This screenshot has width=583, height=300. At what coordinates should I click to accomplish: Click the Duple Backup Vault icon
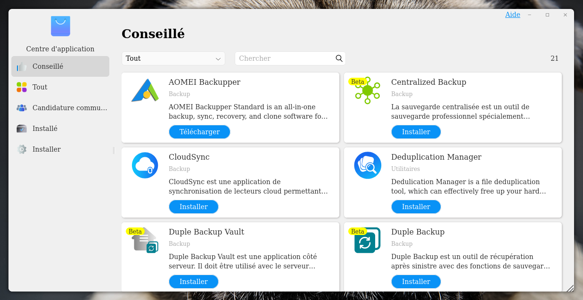click(145, 240)
